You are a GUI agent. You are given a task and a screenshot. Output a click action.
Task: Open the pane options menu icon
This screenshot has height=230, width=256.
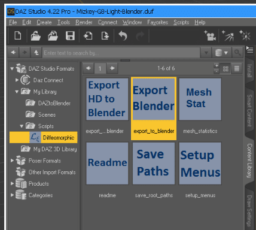[x=249, y=50]
